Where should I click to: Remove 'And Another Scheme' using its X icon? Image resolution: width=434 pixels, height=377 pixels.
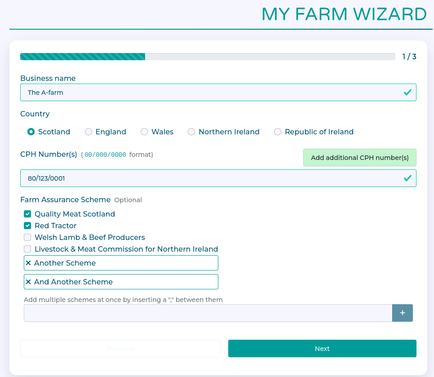coord(28,282)
